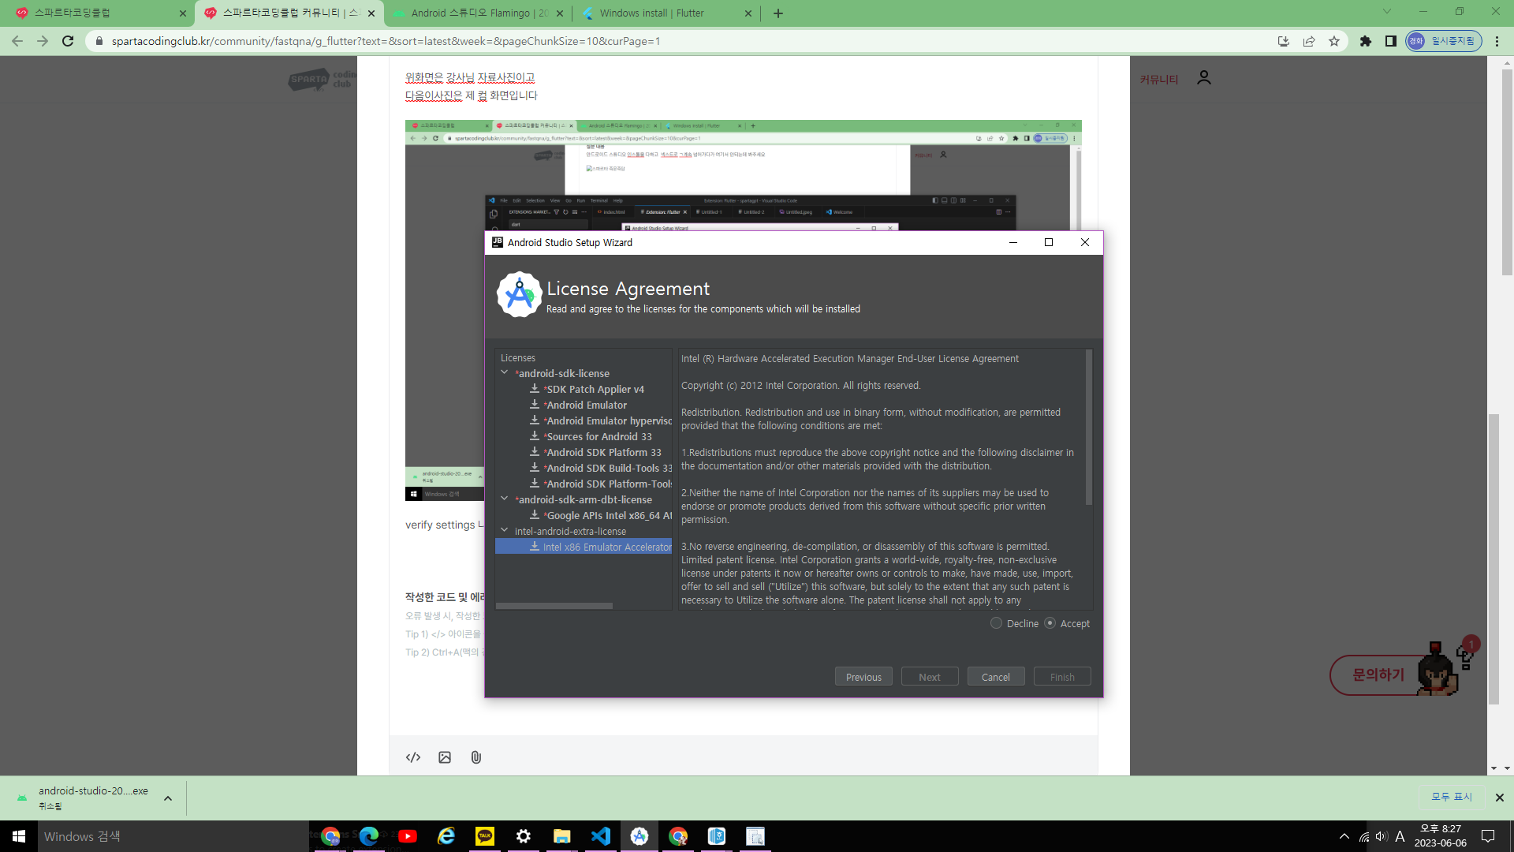
Task: Click the Previous button in wizard
Action: (863, 677)
